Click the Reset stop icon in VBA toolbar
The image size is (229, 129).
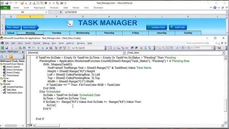[x=47, y=48]
